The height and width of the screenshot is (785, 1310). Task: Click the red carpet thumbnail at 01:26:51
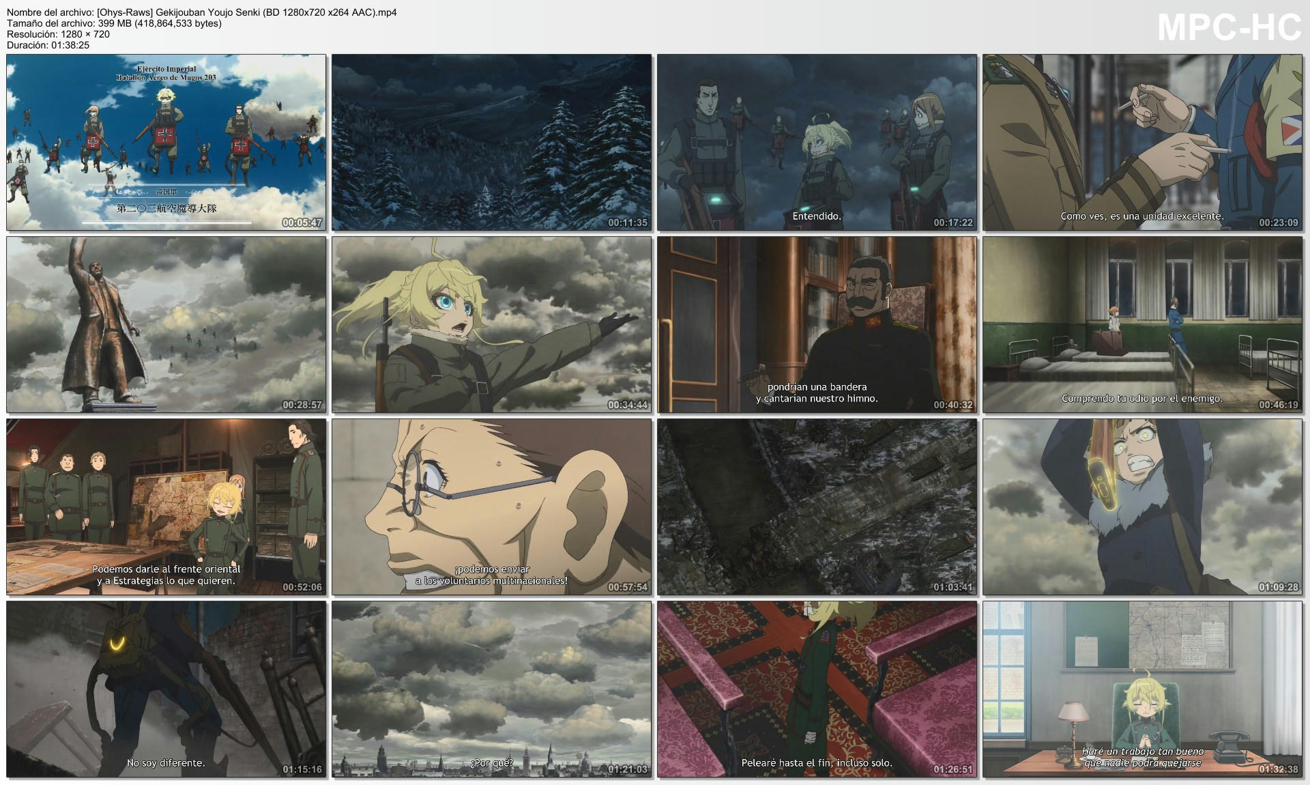pyautogui.click(x=817, y=689)
